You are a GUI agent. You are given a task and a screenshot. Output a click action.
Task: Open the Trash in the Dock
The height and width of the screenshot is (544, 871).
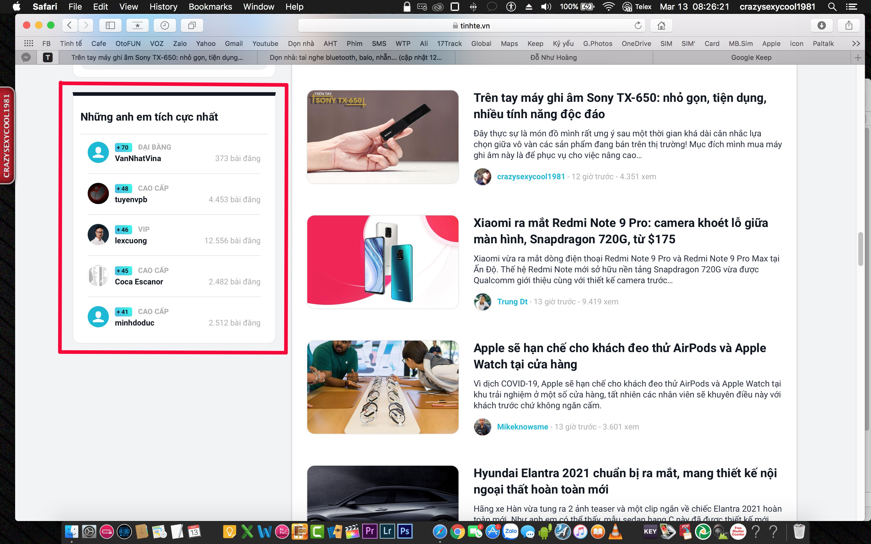pyautogui.click(x=799, y=531)
